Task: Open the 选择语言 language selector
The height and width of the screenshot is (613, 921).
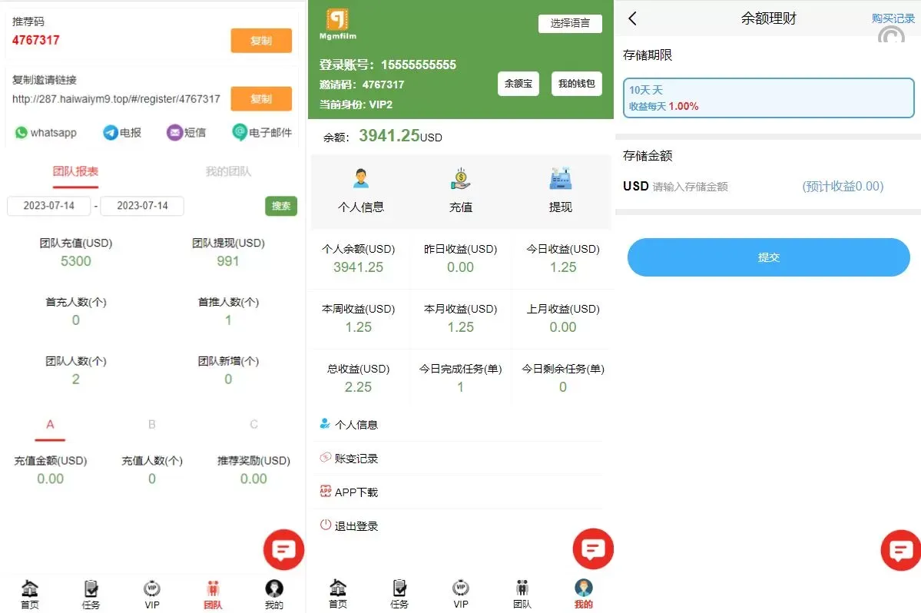Action: 570,23
